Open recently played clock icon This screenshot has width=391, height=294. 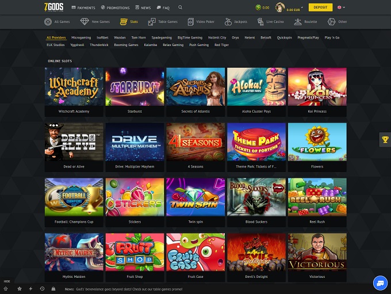(42, 288)
